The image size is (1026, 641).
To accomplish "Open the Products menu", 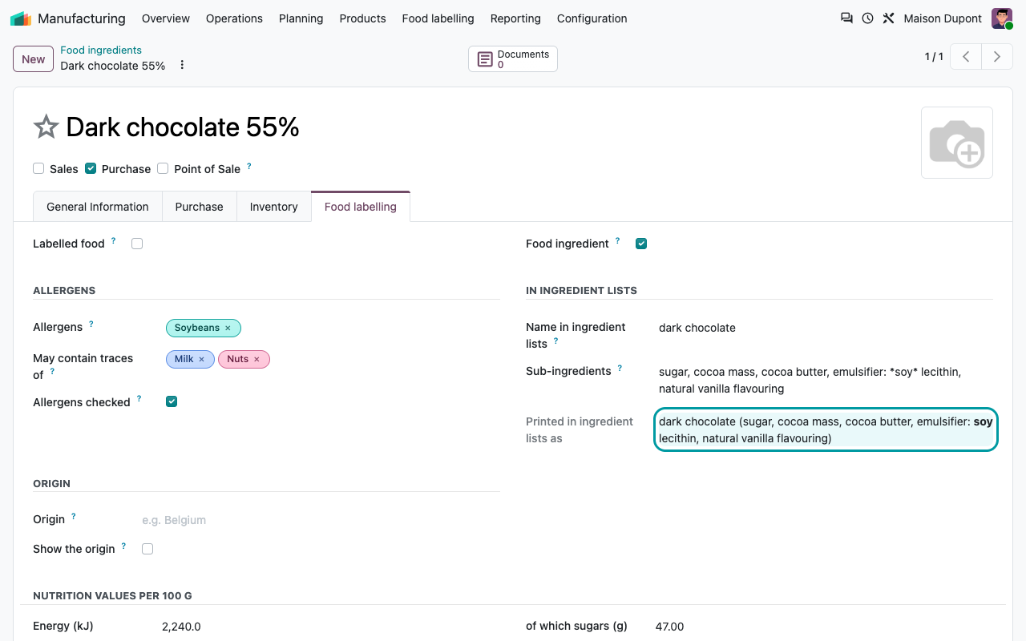I will point(362,18).
